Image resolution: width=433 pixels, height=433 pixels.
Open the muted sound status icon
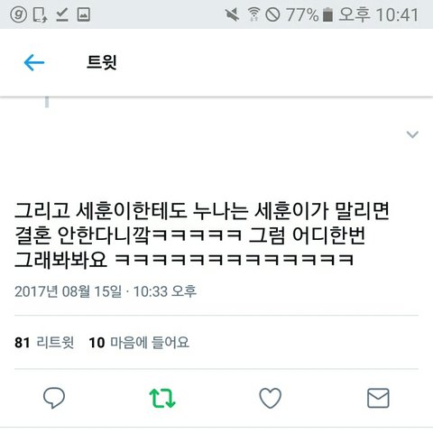pos(232,14)
